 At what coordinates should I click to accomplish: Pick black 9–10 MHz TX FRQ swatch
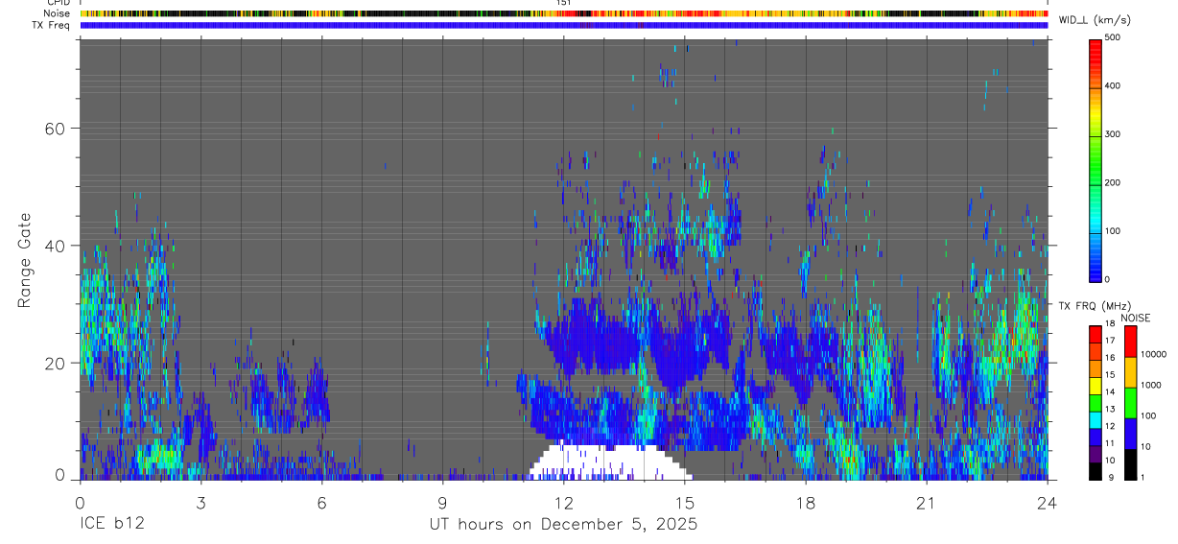click(x=1096, y=469)
